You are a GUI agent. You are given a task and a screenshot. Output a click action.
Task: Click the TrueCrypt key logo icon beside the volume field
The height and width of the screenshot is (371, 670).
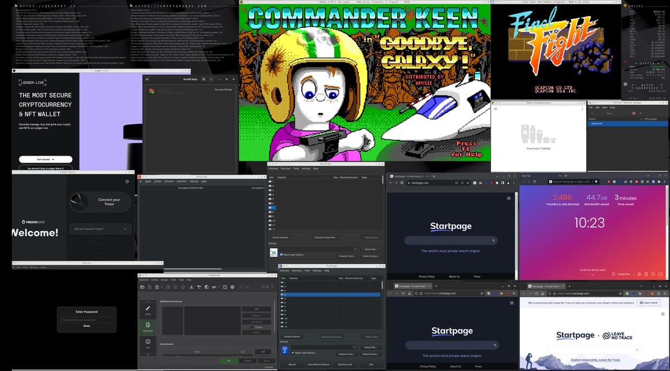point(285,350)
